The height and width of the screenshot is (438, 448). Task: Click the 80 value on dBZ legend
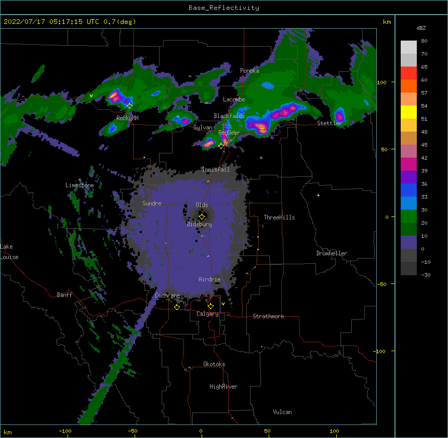tap(424, 41)
